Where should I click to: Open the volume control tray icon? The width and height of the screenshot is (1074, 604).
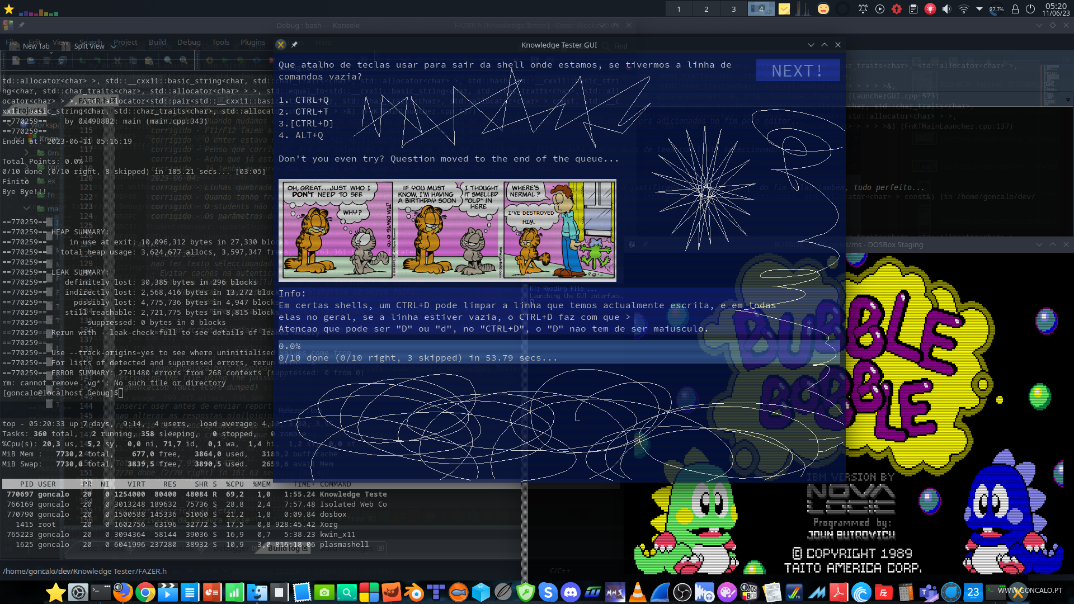(946, 9)
